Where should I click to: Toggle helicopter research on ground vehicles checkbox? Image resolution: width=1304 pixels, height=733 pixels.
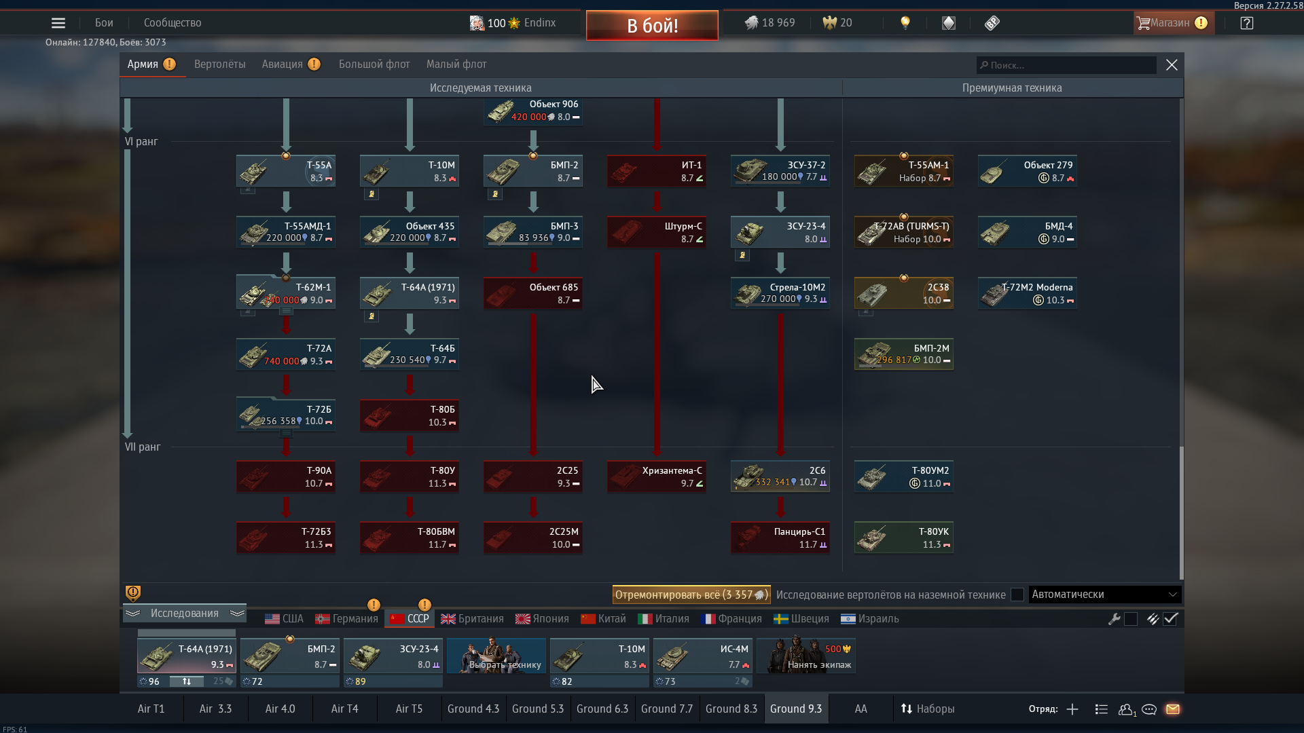click(x=1017, y=595)
